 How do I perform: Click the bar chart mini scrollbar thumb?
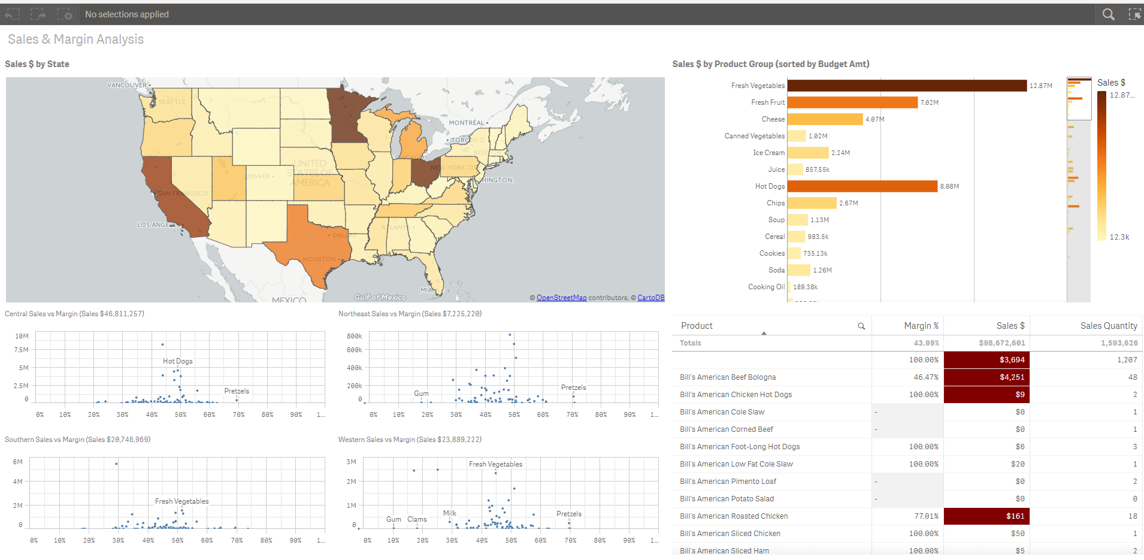coord(1079,98)
